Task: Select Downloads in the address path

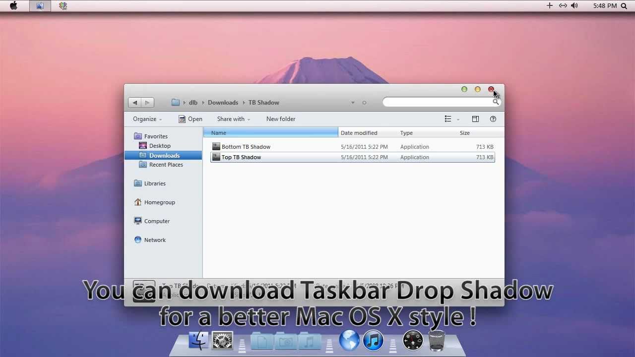Action: coord(223,103)
